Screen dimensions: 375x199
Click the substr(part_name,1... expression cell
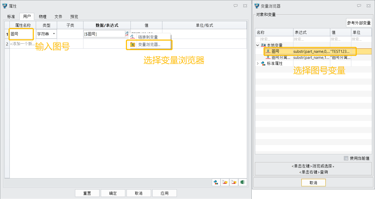click(312, 57)
